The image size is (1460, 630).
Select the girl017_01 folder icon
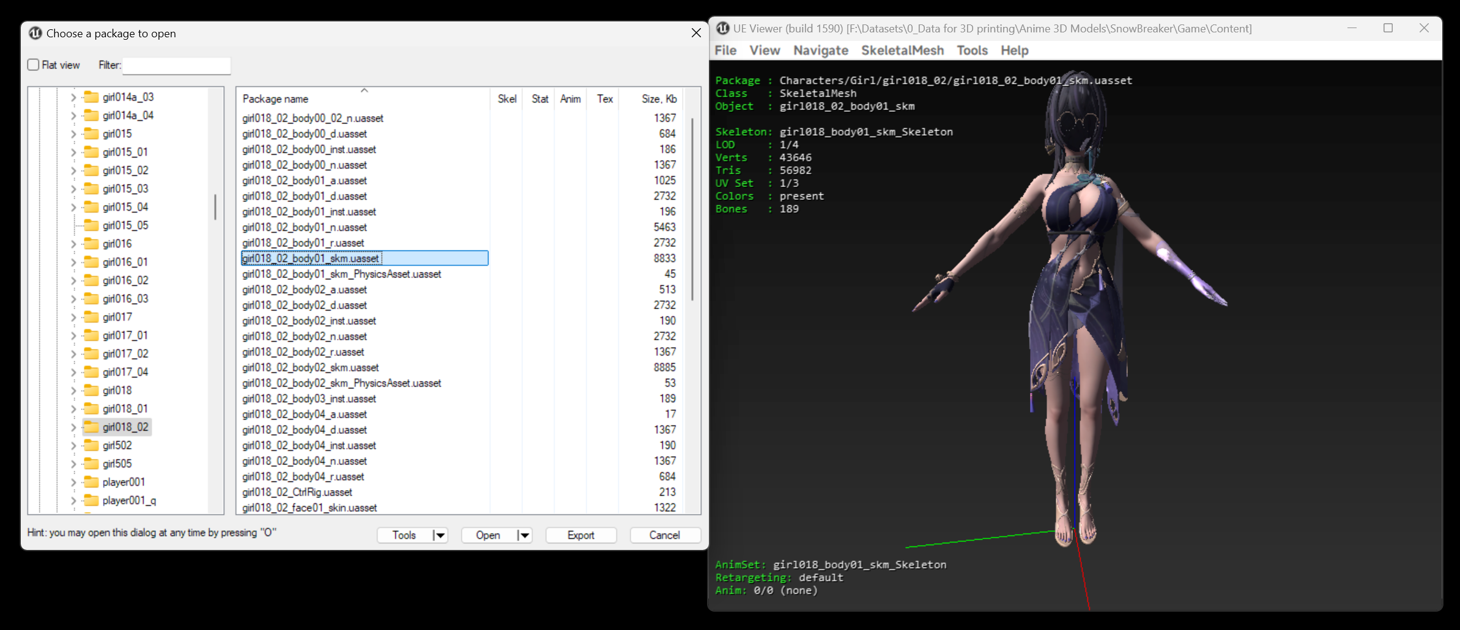click(91, 335)
